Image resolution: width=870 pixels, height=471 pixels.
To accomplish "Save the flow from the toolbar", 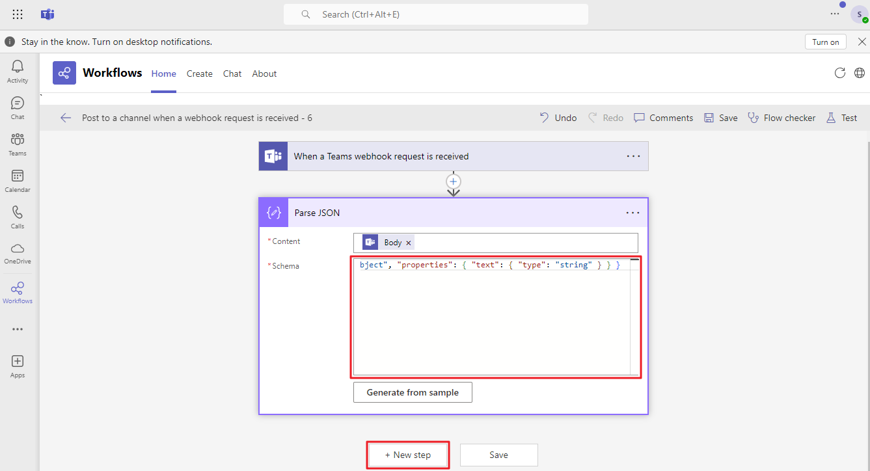I will (x=720, y=118).
